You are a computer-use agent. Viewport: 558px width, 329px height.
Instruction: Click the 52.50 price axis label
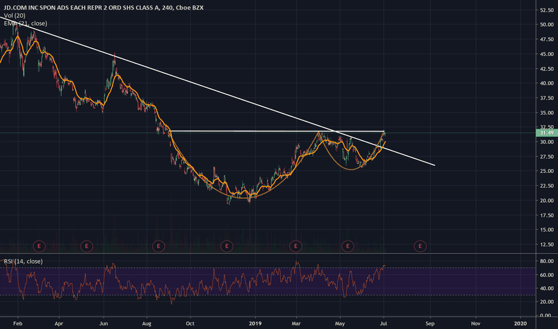(x=547, y=10)
